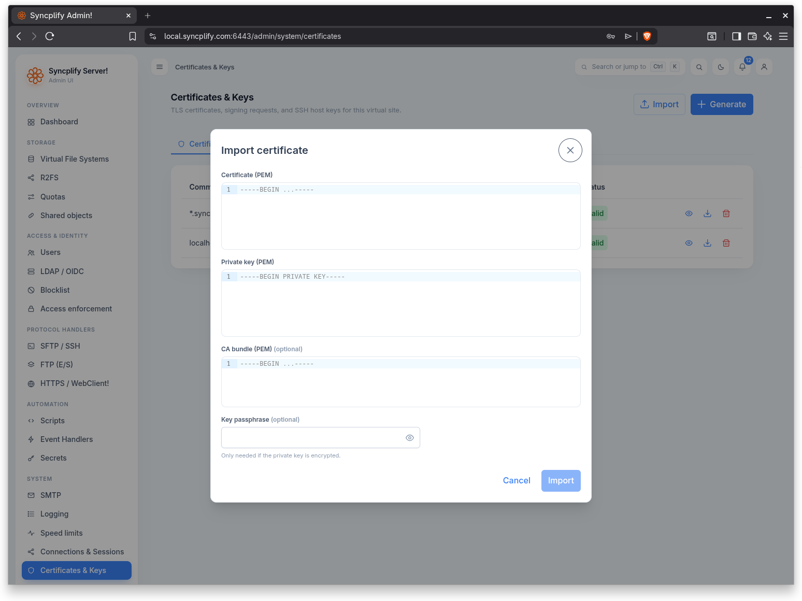This screenshot has height=601, width=802.
Task: Select Certificates & Keys sidebar item
Action: [x=77, y=570]
